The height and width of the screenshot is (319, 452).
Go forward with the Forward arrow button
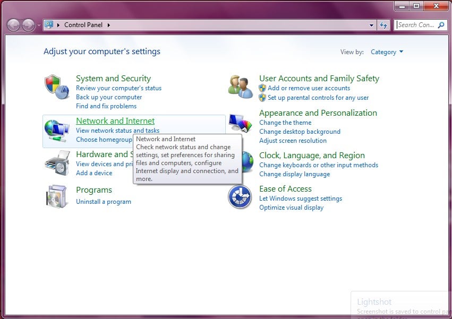(x=28, y=25)
